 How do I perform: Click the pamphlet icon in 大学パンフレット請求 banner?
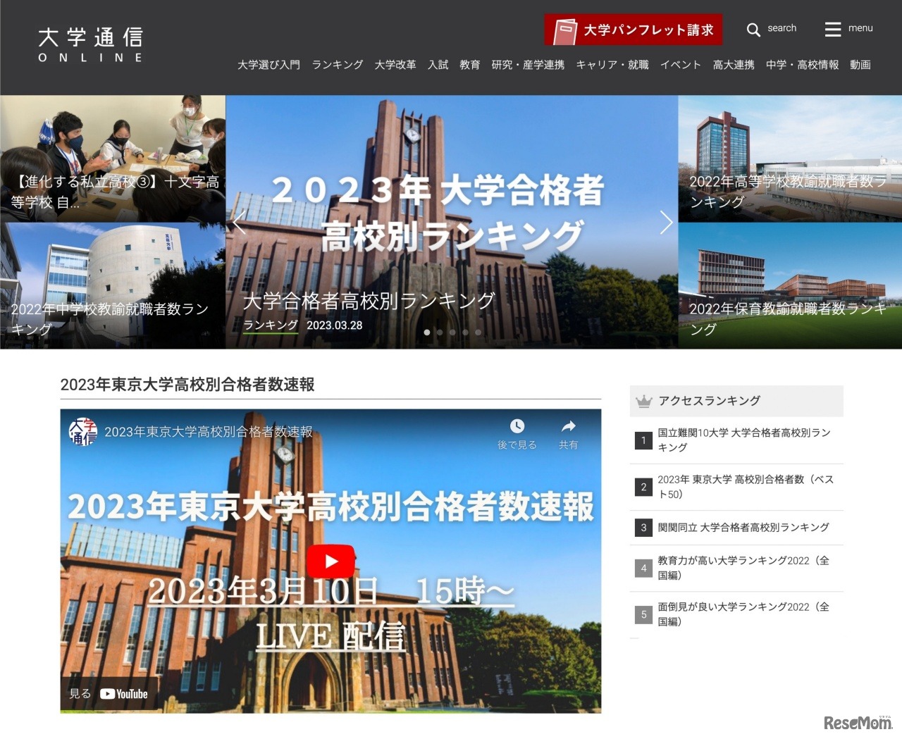567,30
